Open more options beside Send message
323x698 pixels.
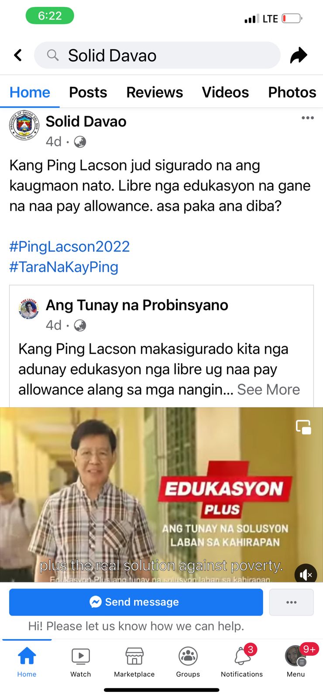(292, 602)
